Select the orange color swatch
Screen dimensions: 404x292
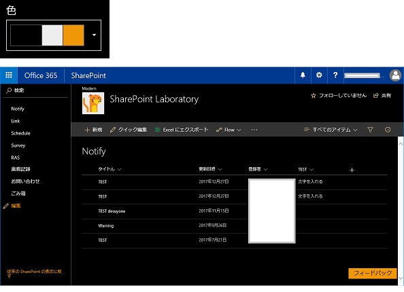pos(73,35)
